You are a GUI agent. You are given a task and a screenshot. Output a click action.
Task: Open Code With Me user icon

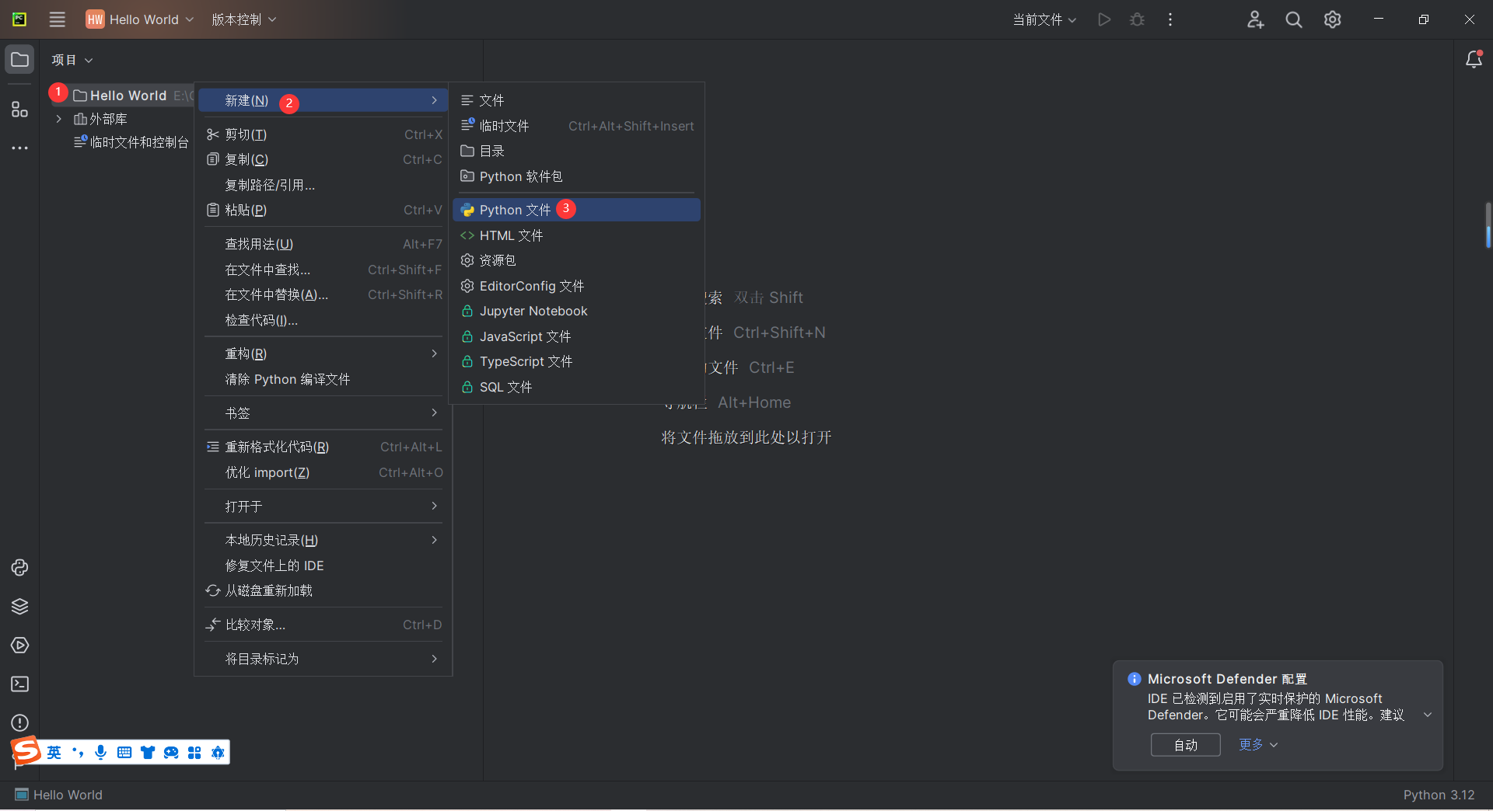pos(1255,19)
